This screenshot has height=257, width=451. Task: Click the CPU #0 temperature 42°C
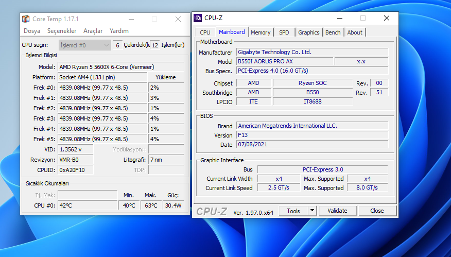pyautogui.click(x=88, y=205)
